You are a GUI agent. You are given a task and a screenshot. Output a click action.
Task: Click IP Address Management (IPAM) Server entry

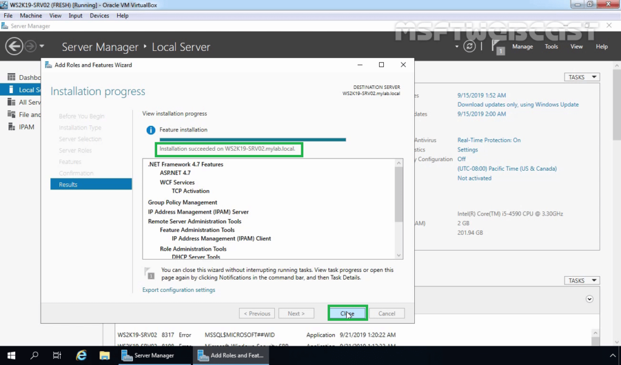[x=198, y=212]
